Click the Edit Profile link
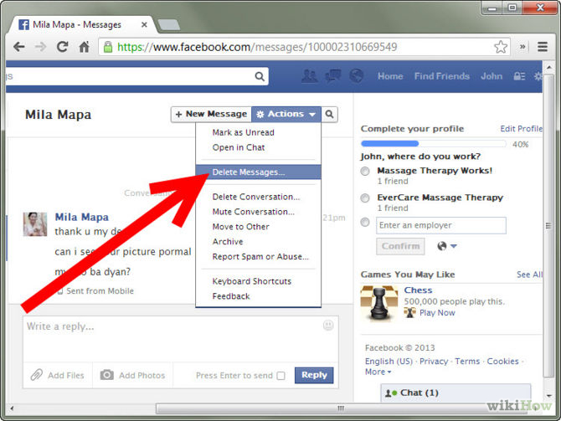561x421 pixels. coord(521,129)
